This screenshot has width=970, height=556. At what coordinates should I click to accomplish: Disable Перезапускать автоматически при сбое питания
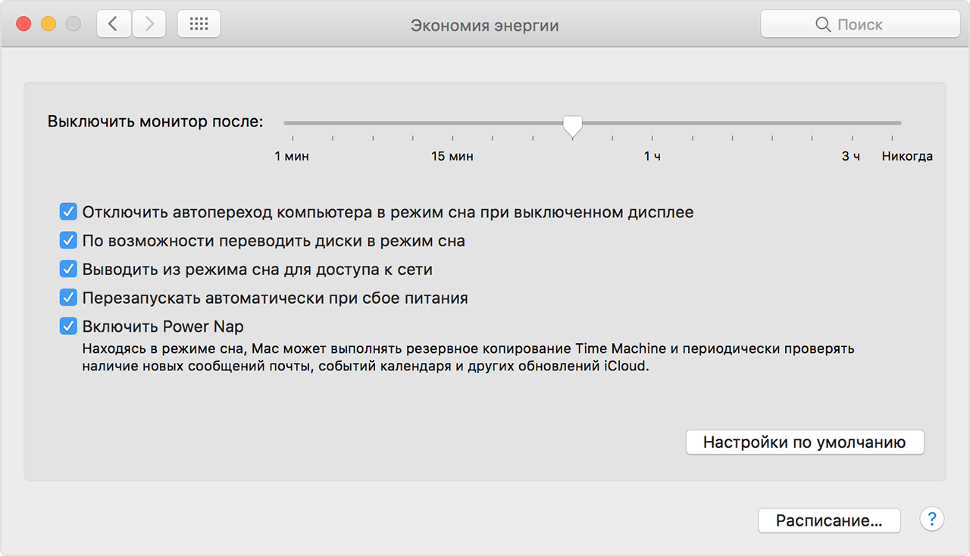coord(68,298)
